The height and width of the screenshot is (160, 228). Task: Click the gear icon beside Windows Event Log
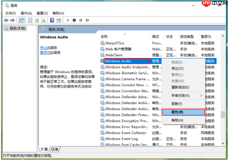click(102, 139)
